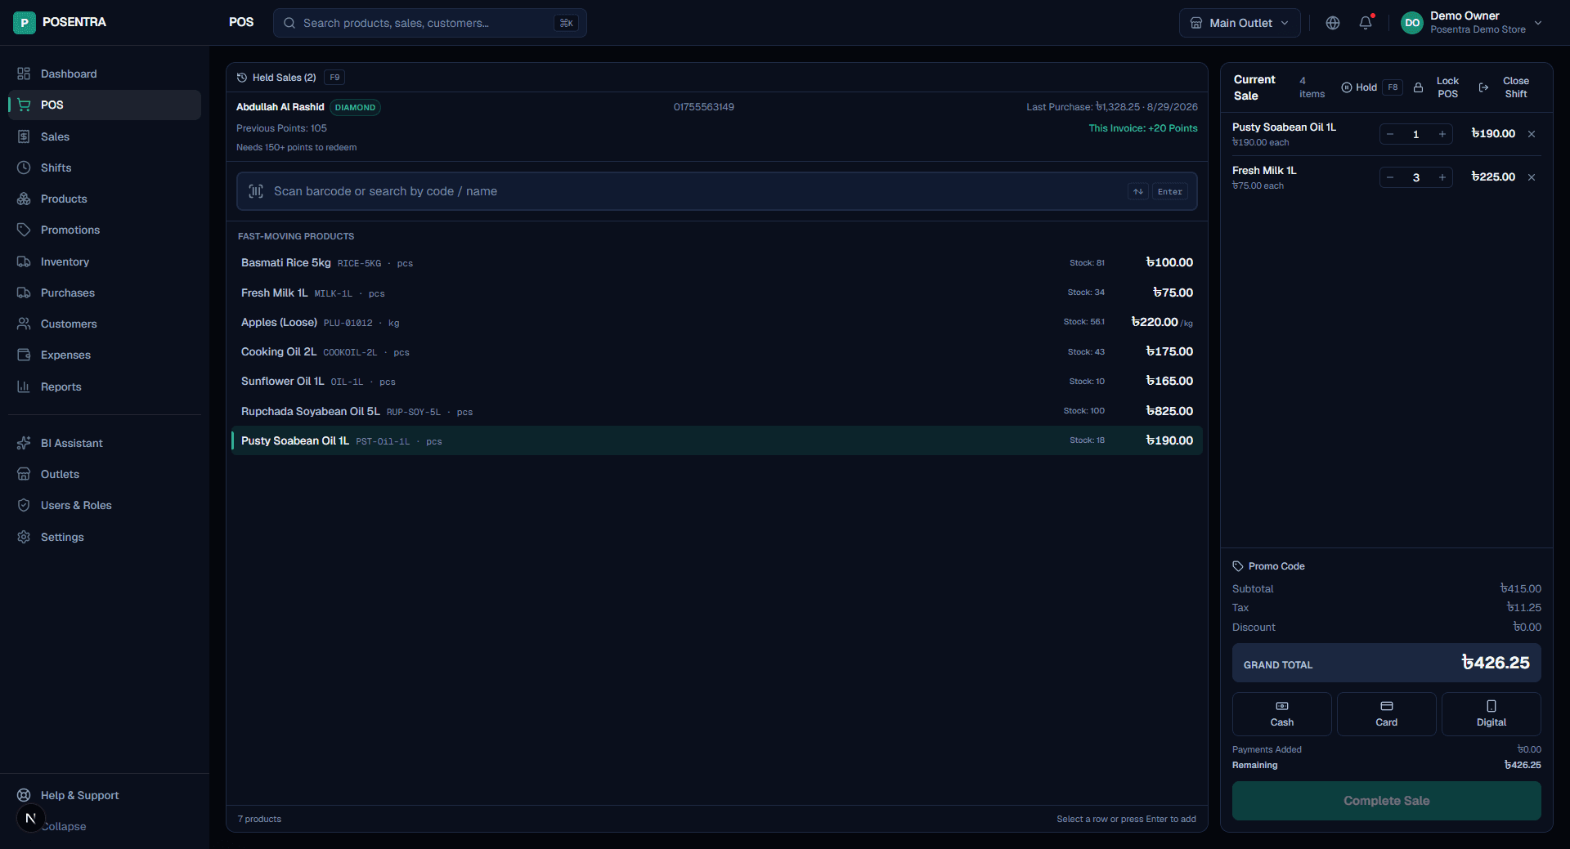The height and width of the screenshot is (849, 1570).
Task: Click the global search box
Action: pyautogui.click(x=429, y=23)
